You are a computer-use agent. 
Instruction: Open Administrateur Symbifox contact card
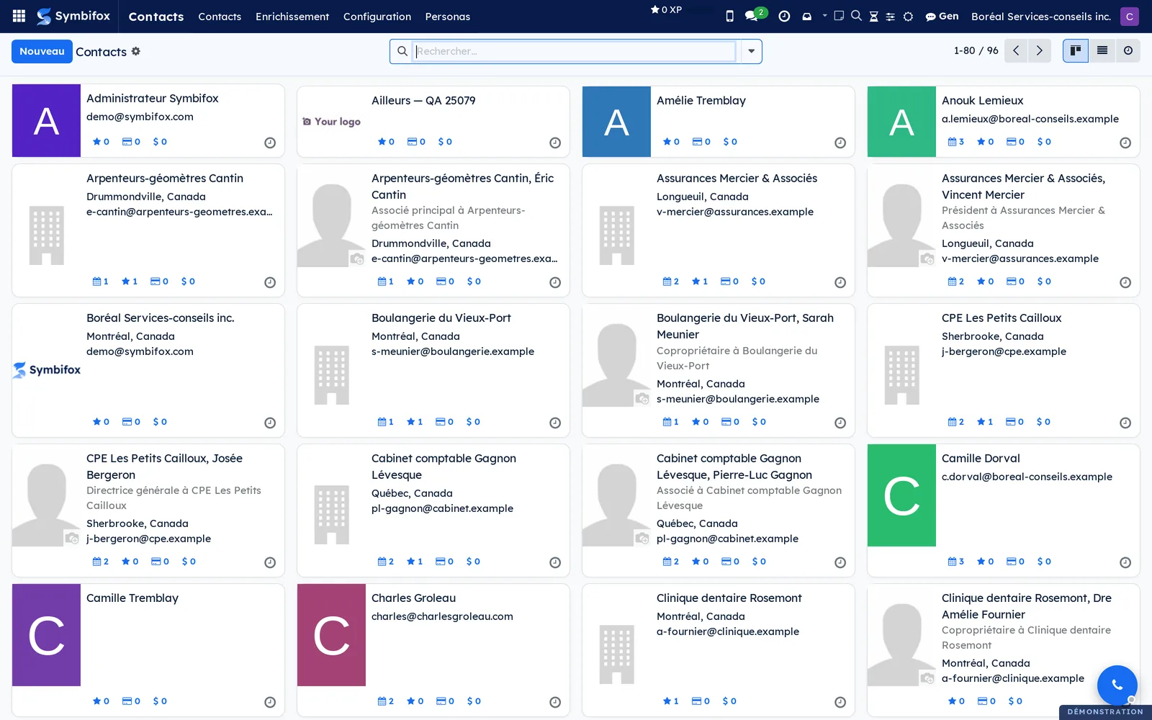click(x=148, y=120)
